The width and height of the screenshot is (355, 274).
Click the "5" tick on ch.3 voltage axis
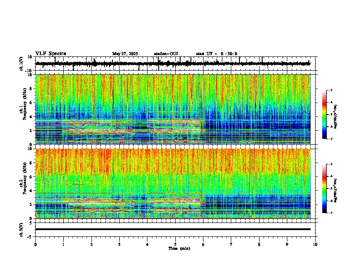coord(31,223)
